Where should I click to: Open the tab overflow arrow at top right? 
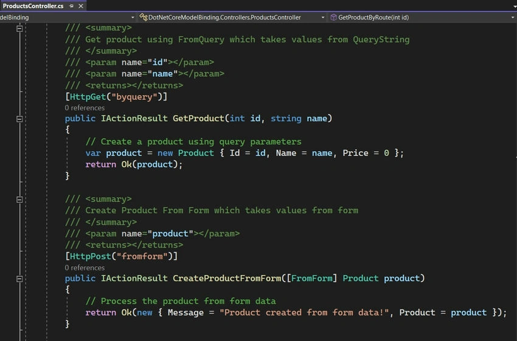pyautogui.click(x=514, y=7)
